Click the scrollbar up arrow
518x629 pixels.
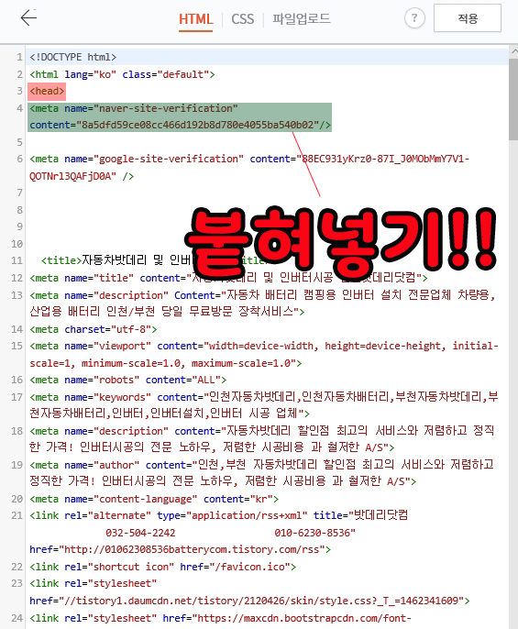[514, 51]
